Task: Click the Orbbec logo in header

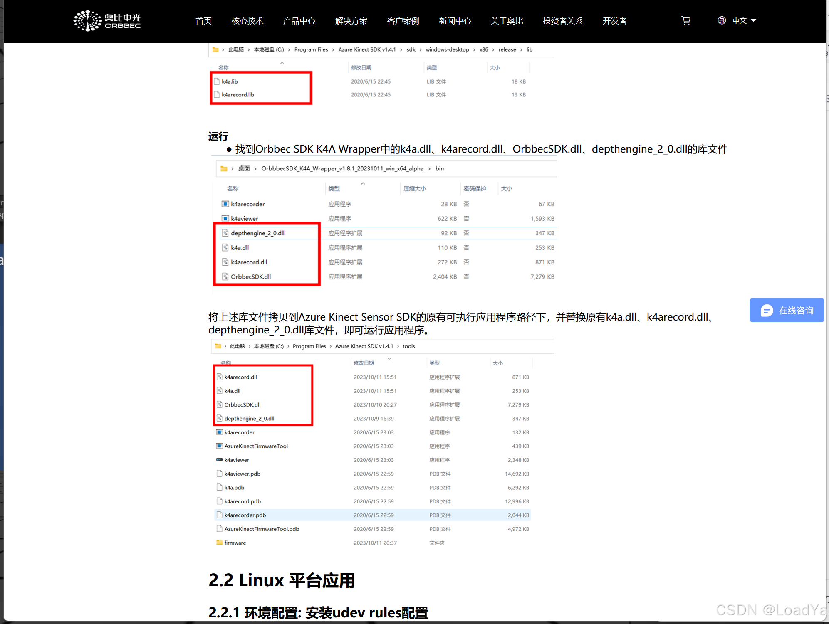Action: pyautogui.click(x=107, y=21)
